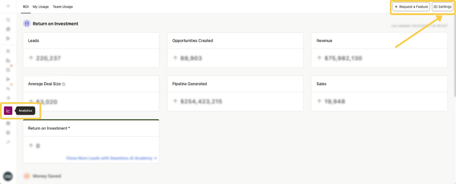Click the Return on Investment section heading
This screenshot has width=456, height=184.
pyautogui.click(x=55, y=24)
